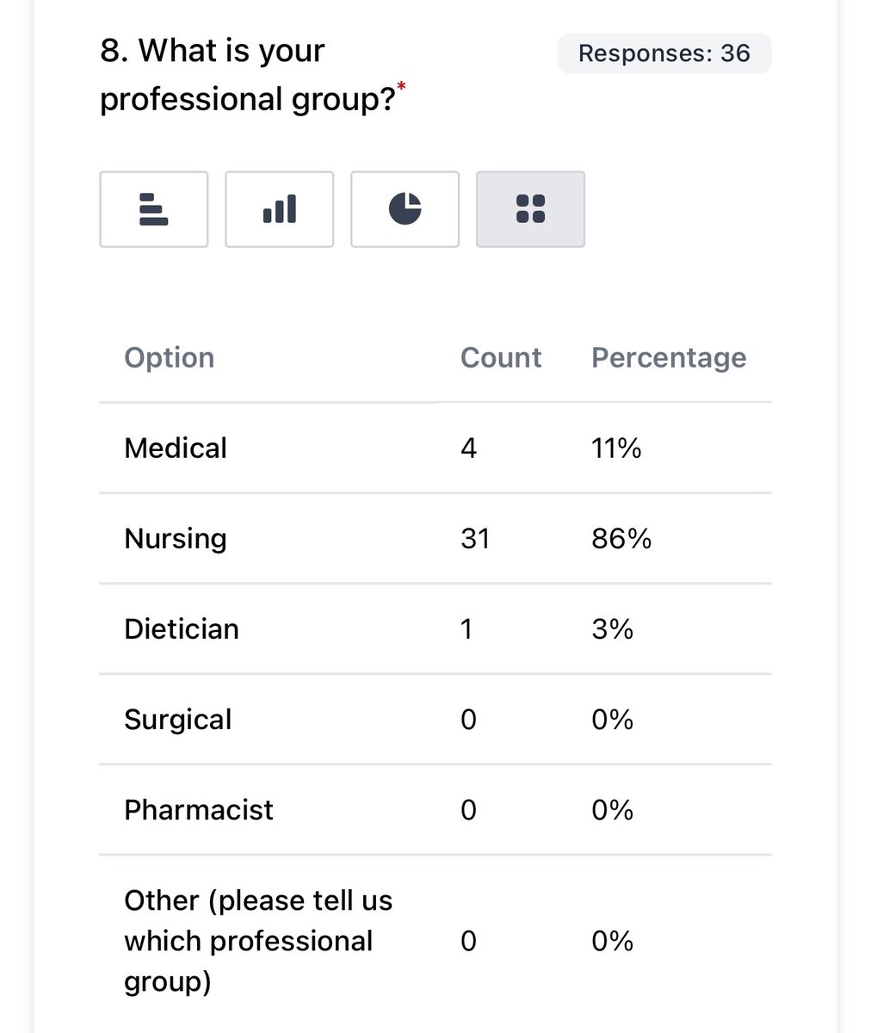Viewport: 871px width, 1033px height.
Task: Click the Responses: 36 badge
Action: coord(664,53)
